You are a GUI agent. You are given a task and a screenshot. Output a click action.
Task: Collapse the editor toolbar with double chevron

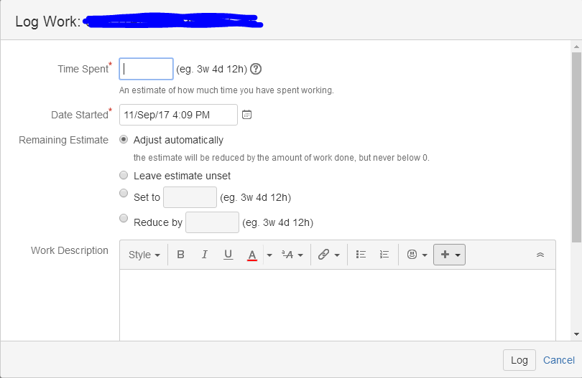(540, 255)
